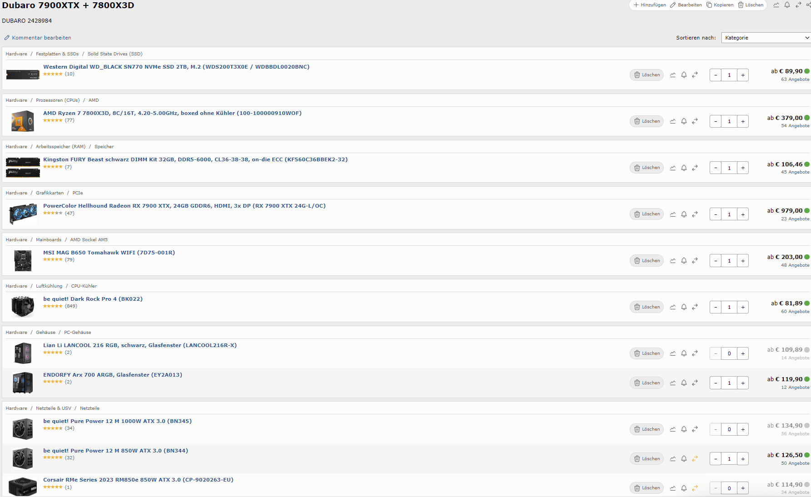Viewport: 811px width, 497px height.
Task: Set price alert bell for PowerColor Hellhound
Action: 684,214
